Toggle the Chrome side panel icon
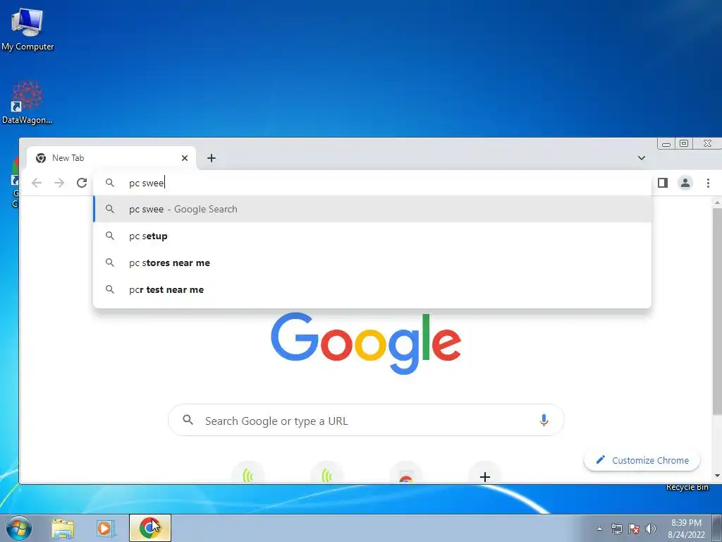 (663, 183)
